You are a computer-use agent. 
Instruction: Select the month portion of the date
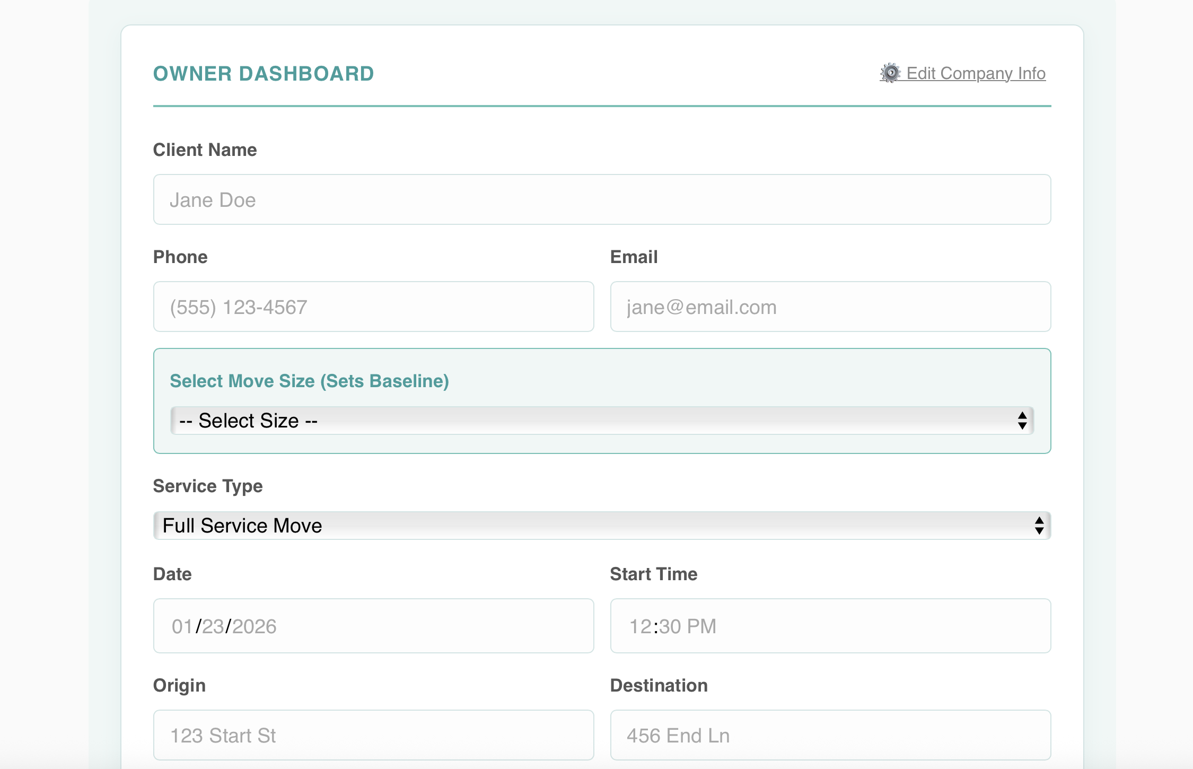pos(182,627)
